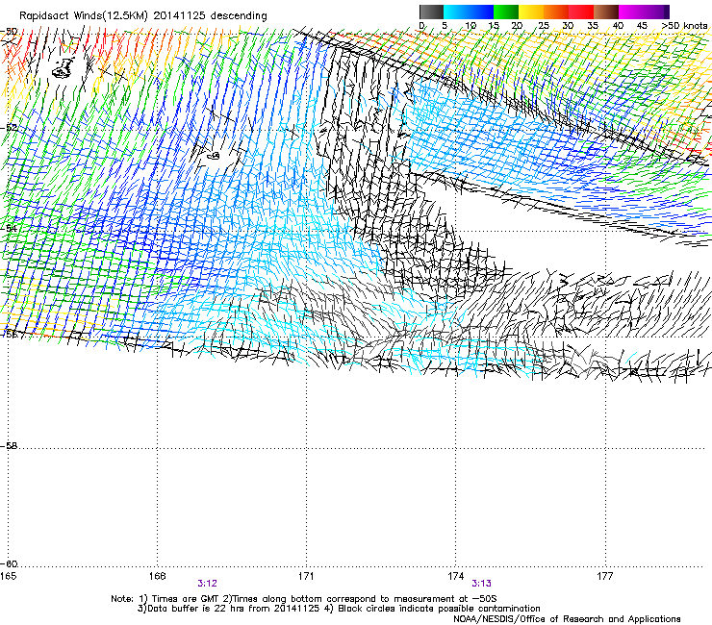Click the gray 0-5 knots color swatch
The width and height of the screenshot is (712, 625).
point(431,12)
